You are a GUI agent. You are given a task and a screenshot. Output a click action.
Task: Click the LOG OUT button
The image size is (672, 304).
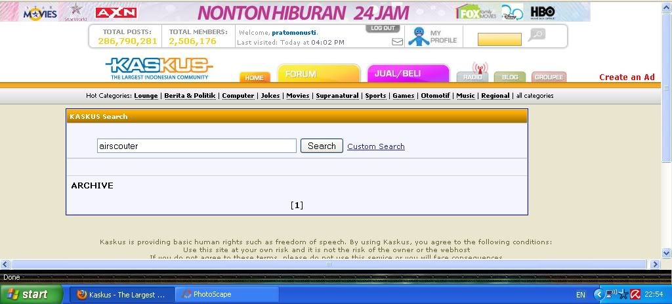point(383,28)
